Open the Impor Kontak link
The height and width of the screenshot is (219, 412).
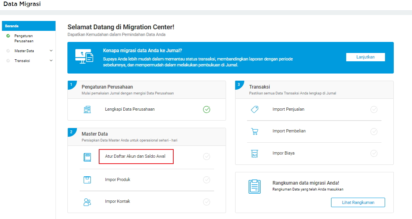(117, 201)
